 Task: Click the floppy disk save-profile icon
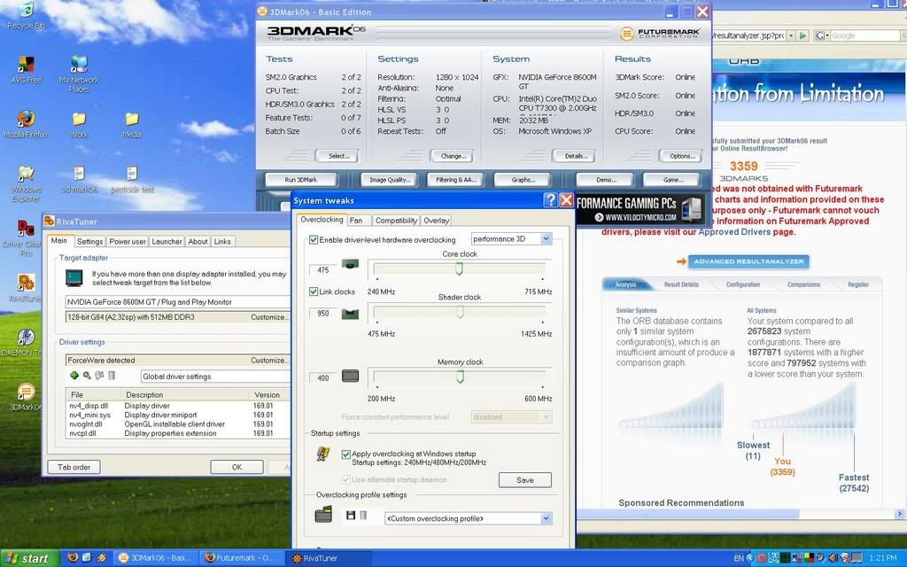(x=350, y=515)
